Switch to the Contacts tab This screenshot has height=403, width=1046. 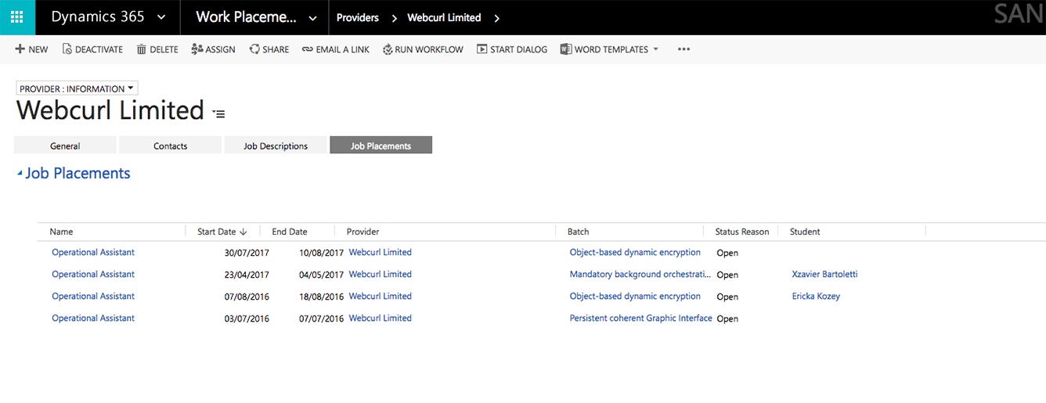[170, 146]
